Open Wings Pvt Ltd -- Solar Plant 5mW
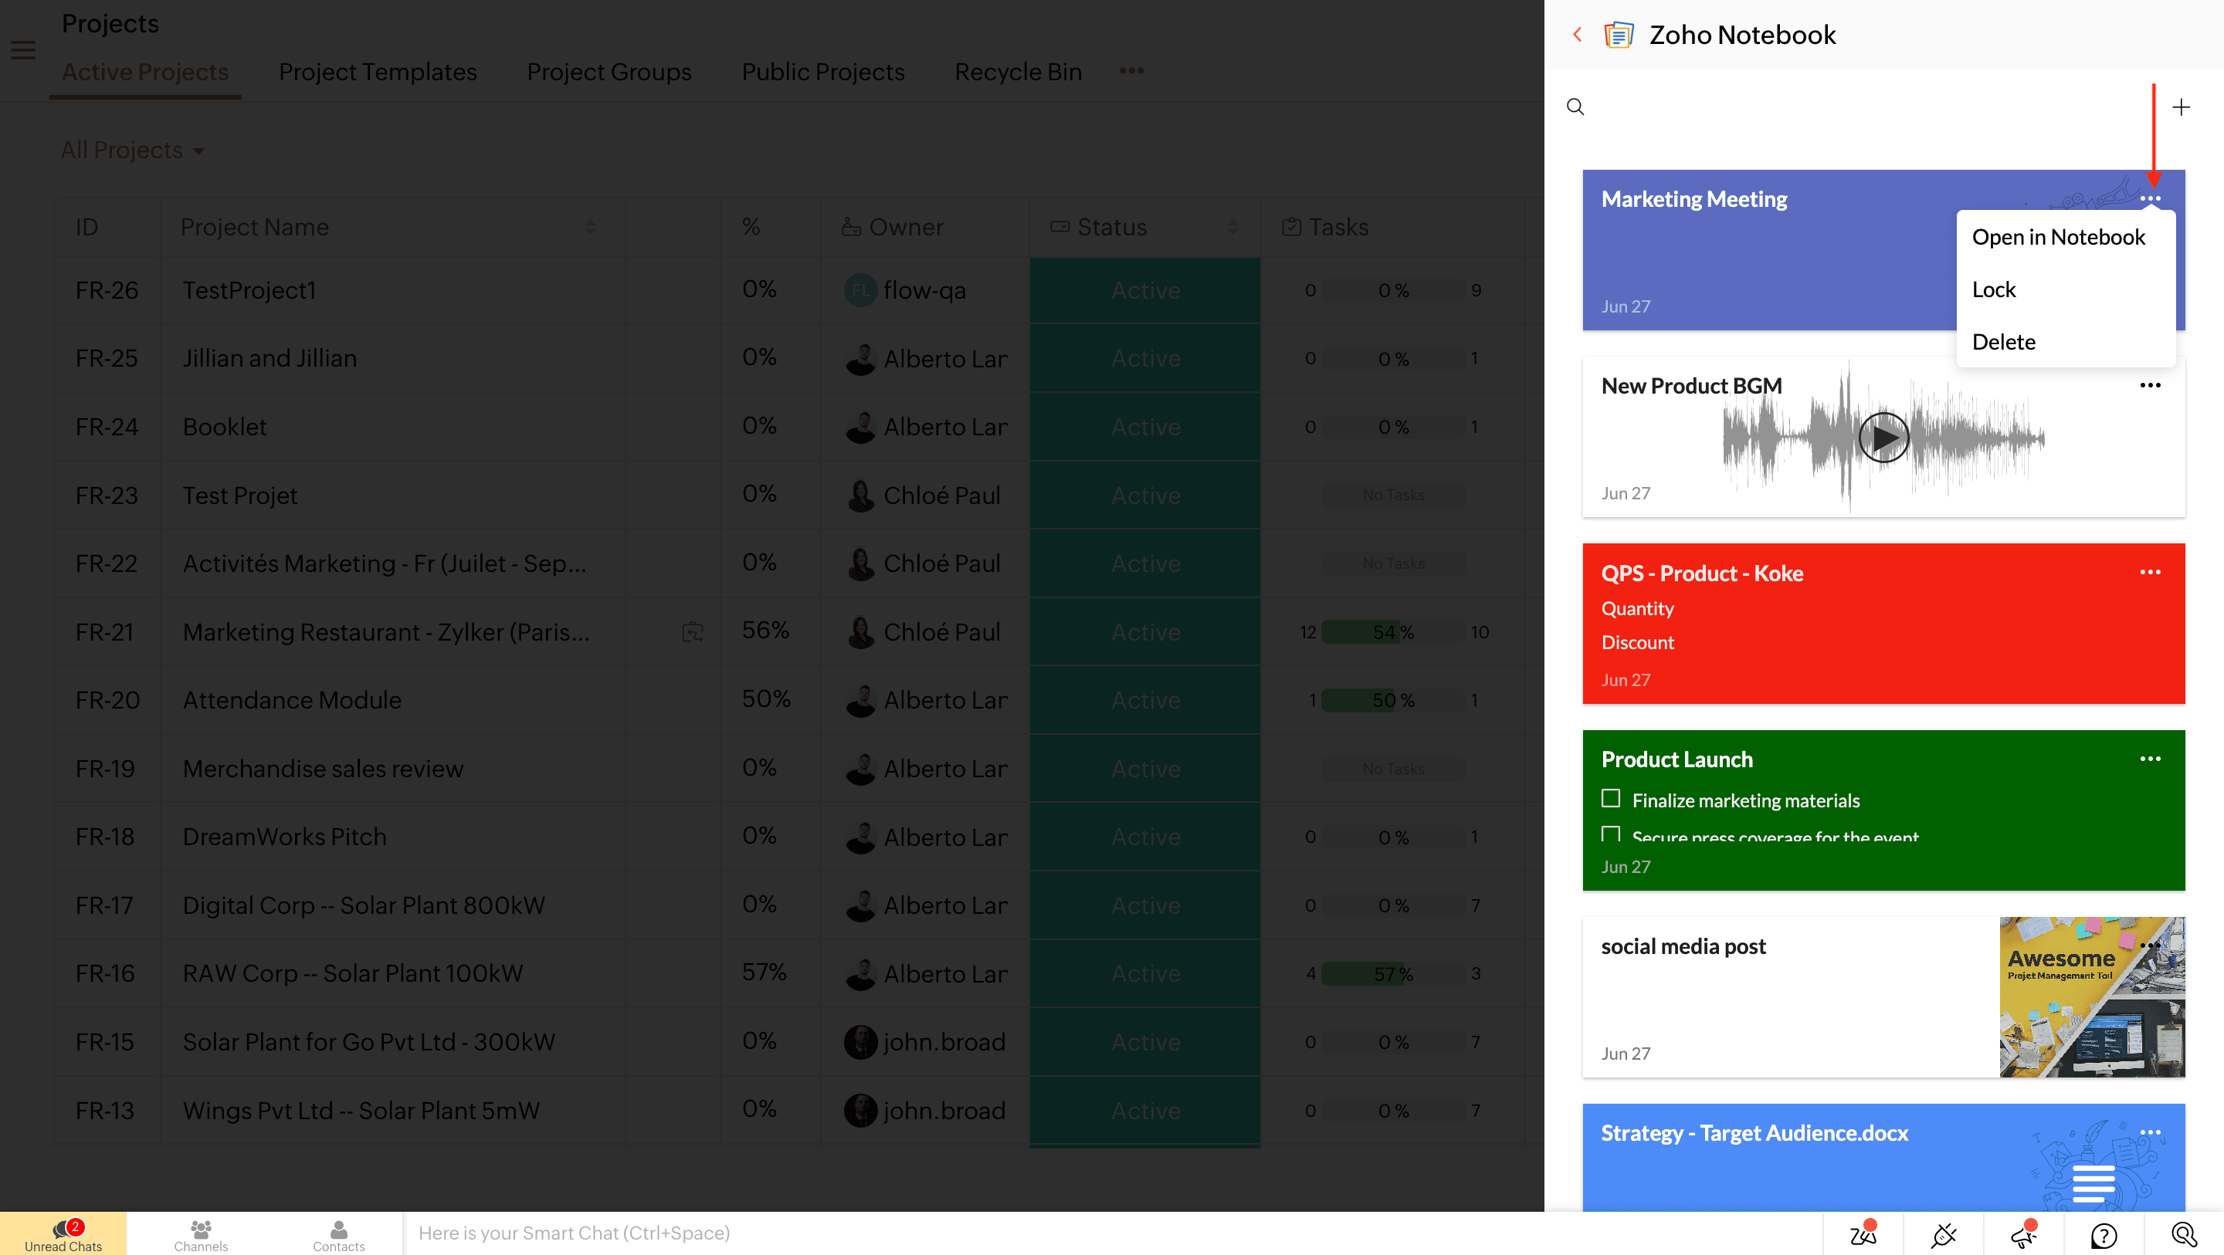 [x=361, y=1110]
